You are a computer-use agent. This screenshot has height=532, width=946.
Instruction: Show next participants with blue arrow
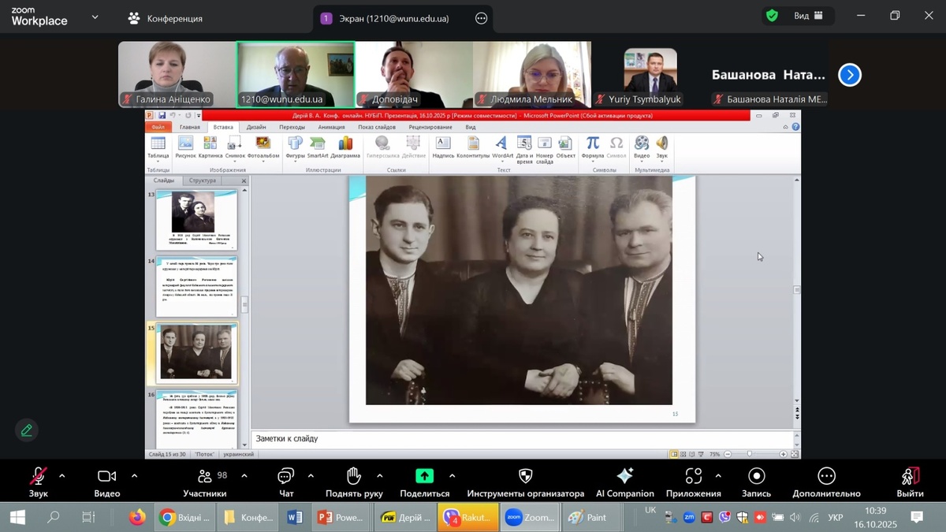[x=849, y=75]
